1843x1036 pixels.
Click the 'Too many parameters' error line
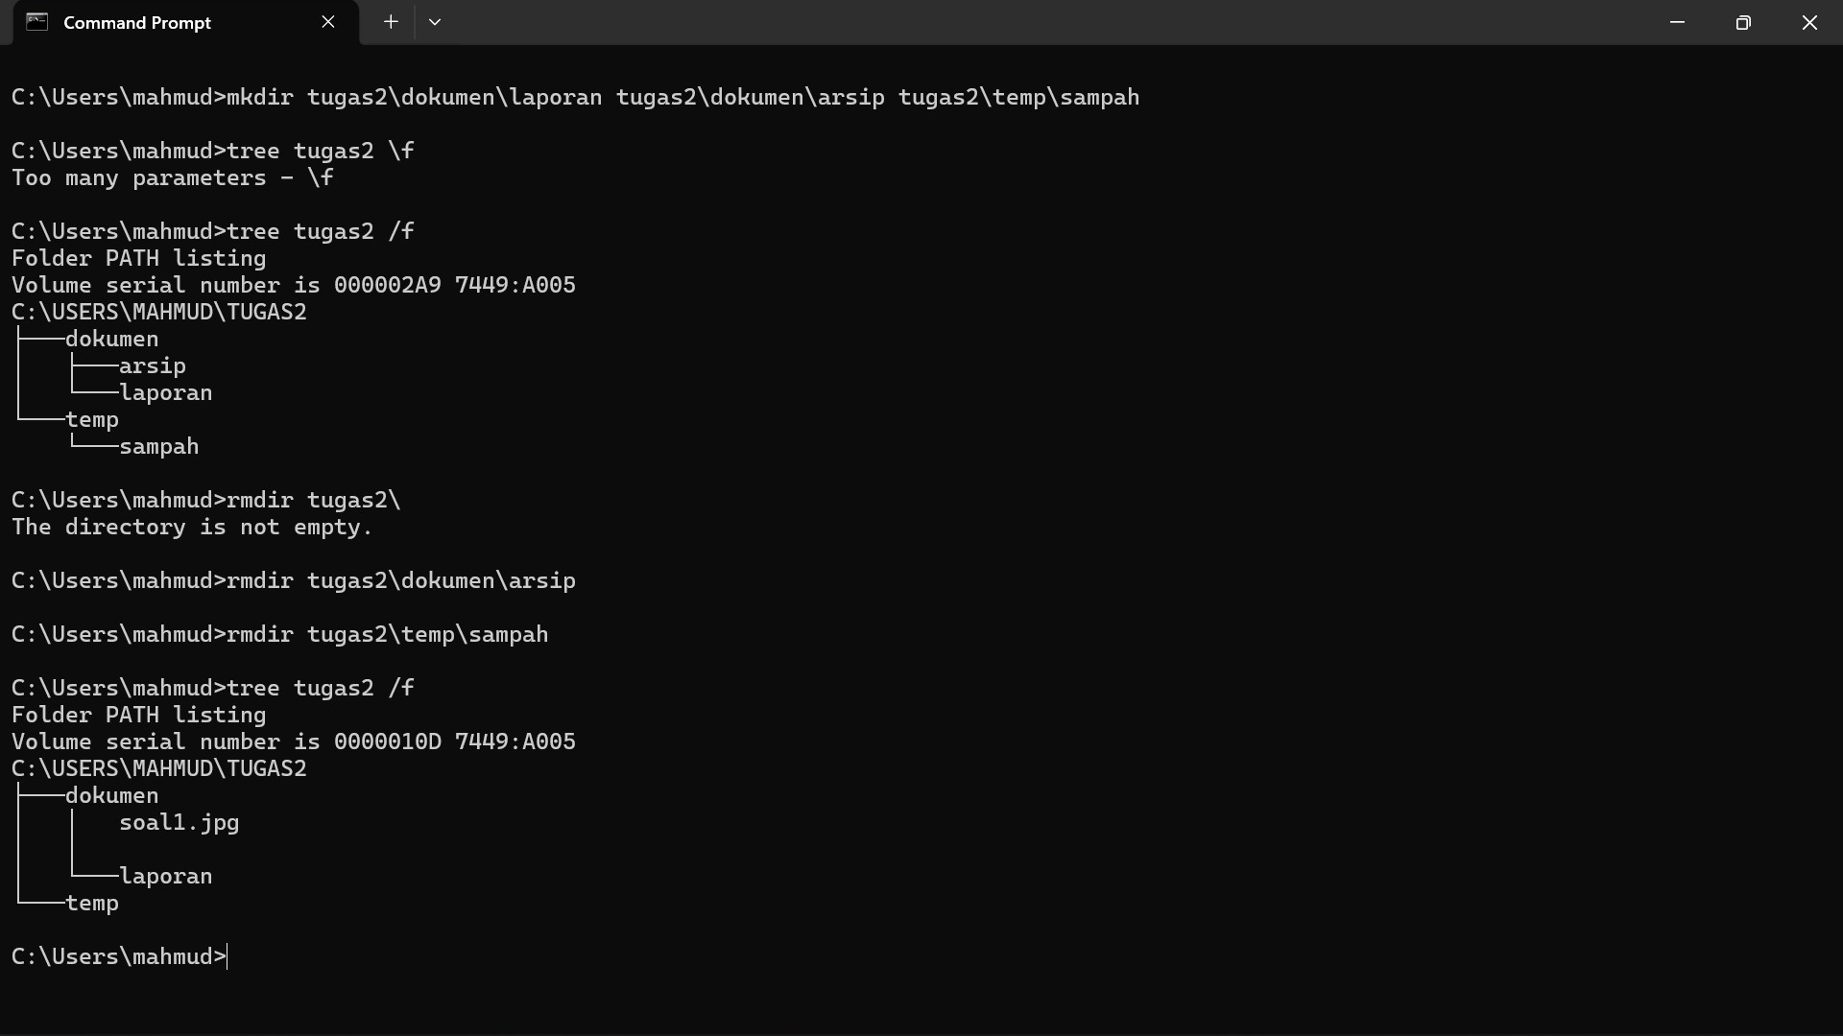click(x=173, y=178)
